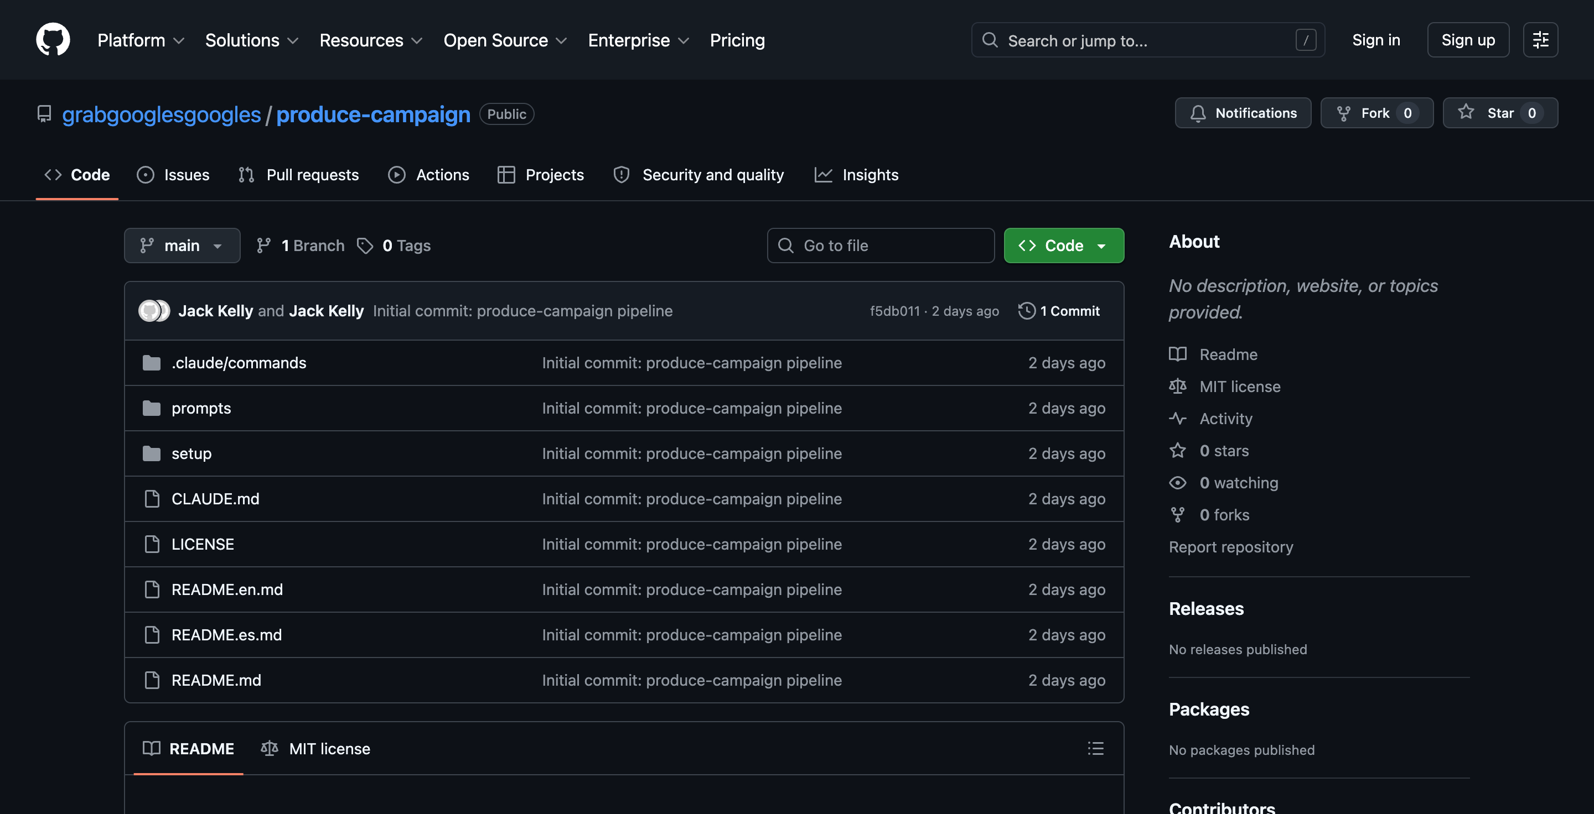Open the CLAUDE.md file

215,499
